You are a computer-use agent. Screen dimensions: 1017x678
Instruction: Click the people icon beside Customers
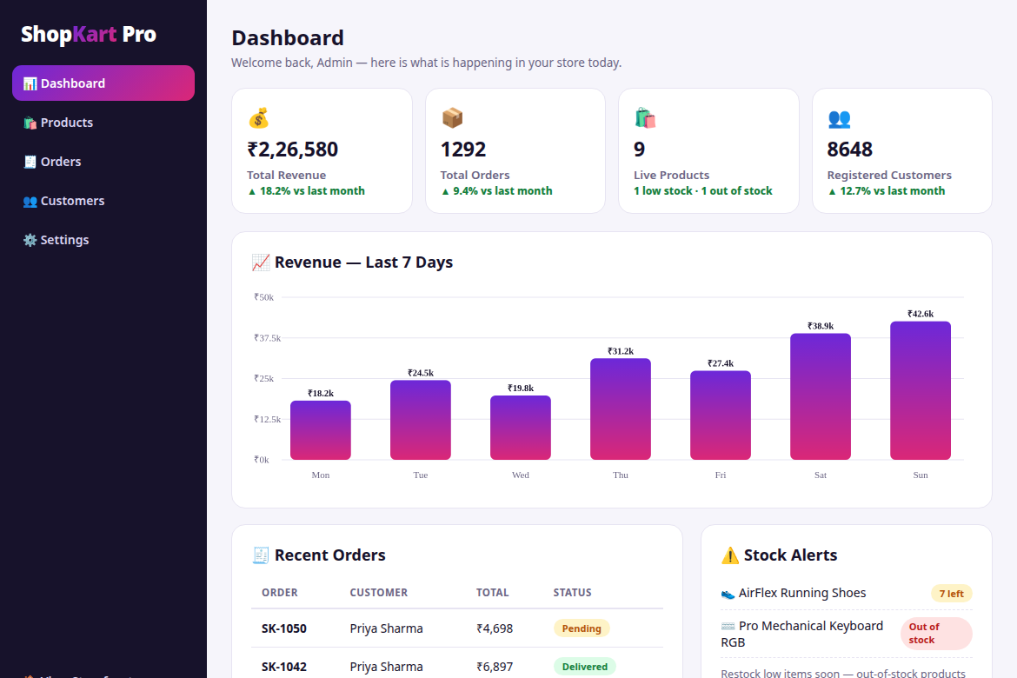(x=30, y=201)
